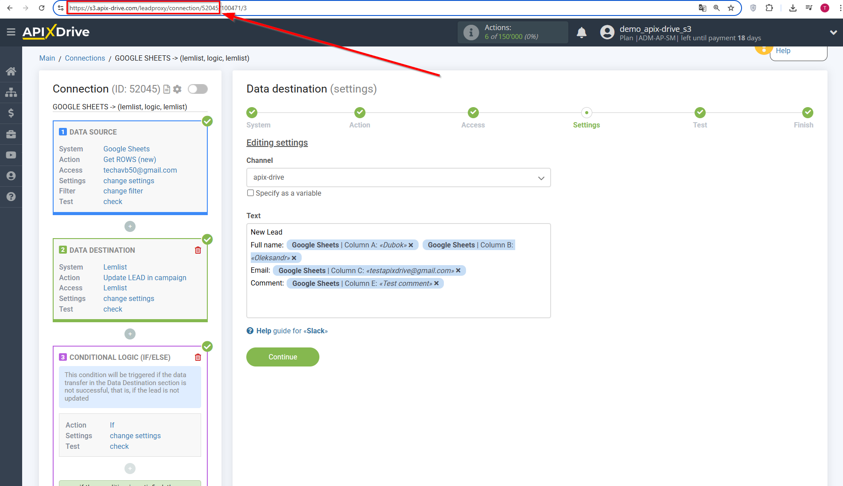The image size is (843, 486).
Task: Click the Actions info icon
Action: (471, 32)
